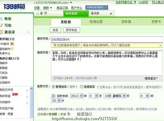This screenshot has width=164, height=121.
Task: Click the 139邮箱 logo
Action: point(14,7)
